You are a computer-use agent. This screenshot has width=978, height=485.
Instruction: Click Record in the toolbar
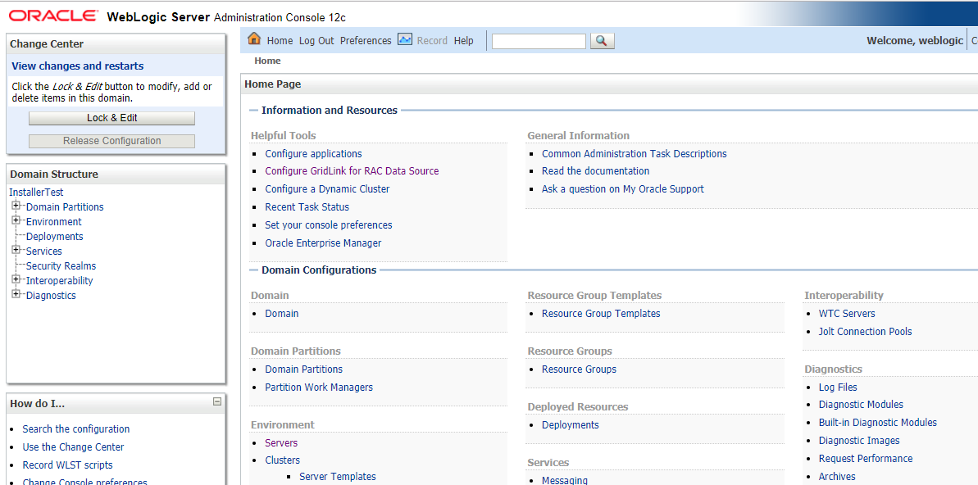click(432, 40)
